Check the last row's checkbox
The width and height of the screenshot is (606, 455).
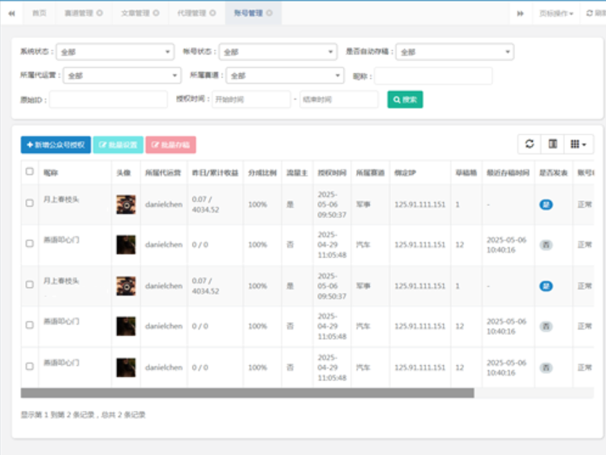click(x=30, y=367)
